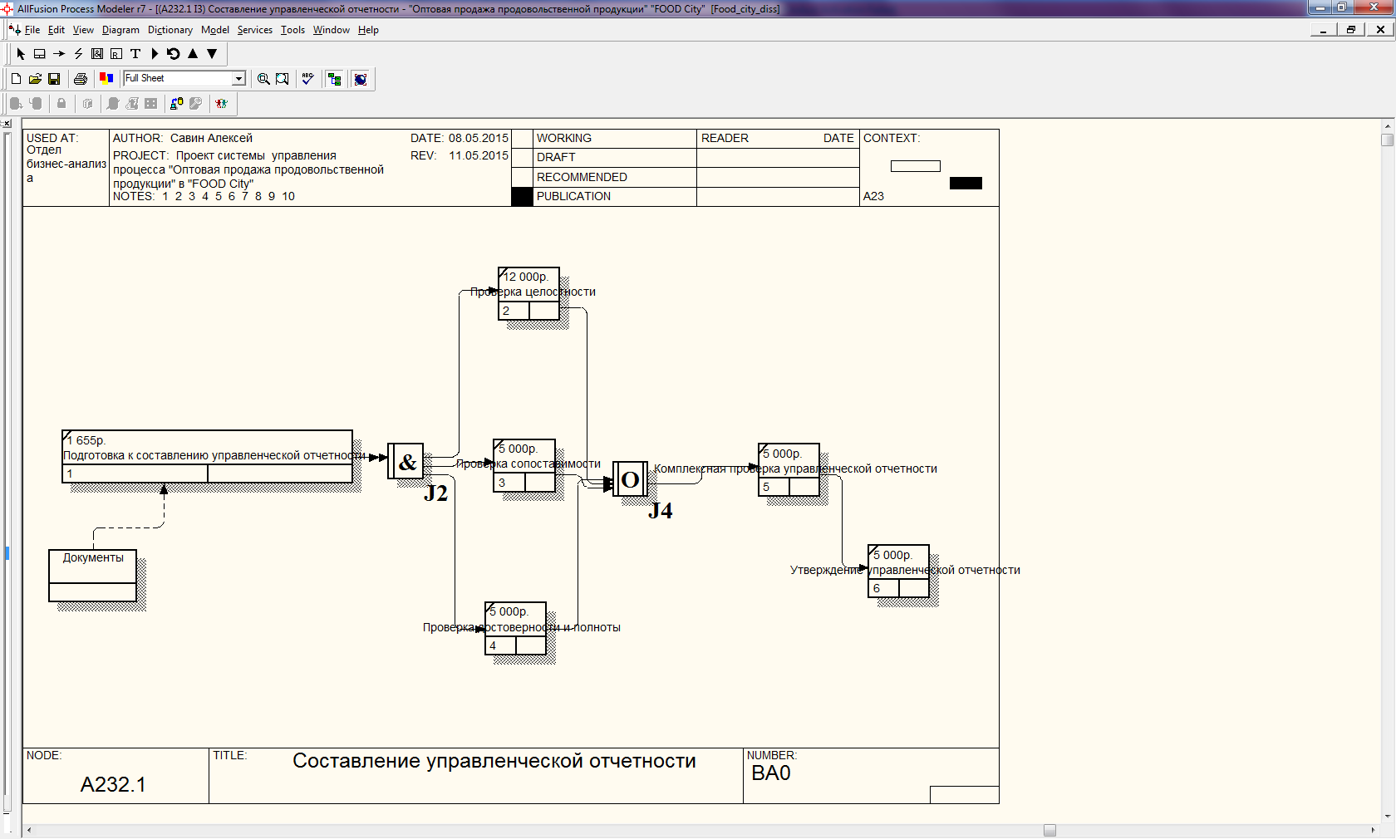
Task: Activate the Text T tool
Action: pos(135,54)
